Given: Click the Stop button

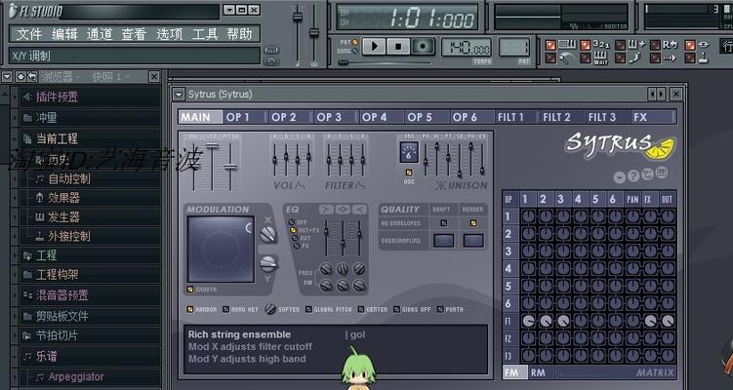Looking at the screenshot, I should [x=399, y=47].
